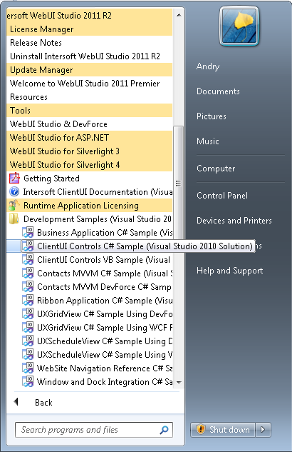This screenshot has width=292, height=452.
Task: Click the Intersoft ClientUI Documentation help icon
Action: [14, 191]
